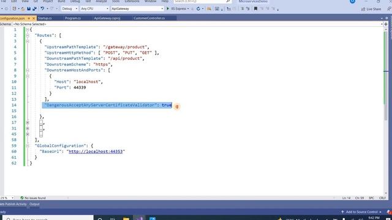Collapse GlobalConfiguration at line 59
The image size is (392, 220).
point(28,145)
